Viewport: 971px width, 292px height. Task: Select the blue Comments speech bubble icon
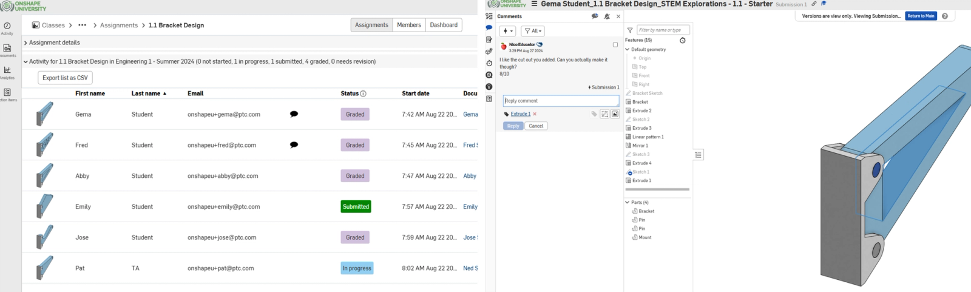(x=489, y=28)
